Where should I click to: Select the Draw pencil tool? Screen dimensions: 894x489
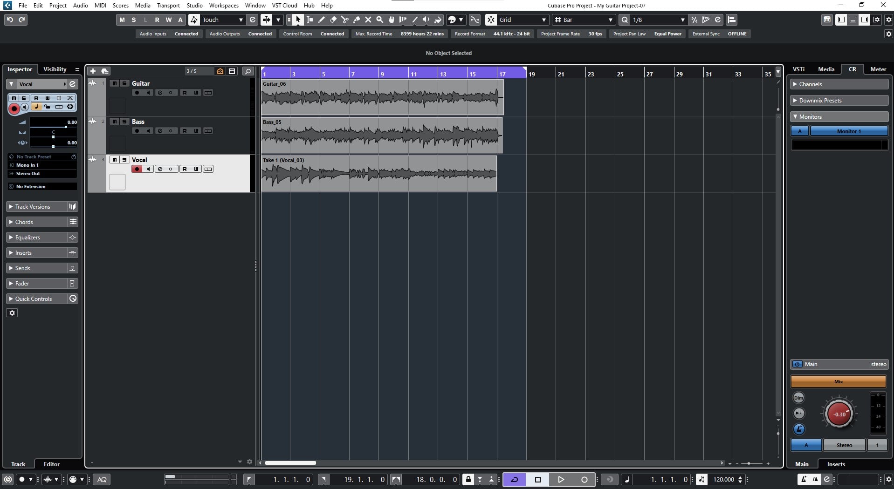[x=321, y=20]
